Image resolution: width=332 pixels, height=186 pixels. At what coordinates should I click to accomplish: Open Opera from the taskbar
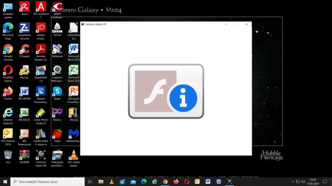(186, 181)
